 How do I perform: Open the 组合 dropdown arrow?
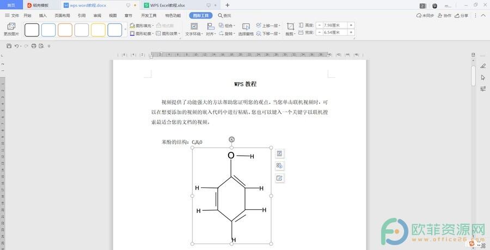234,26
